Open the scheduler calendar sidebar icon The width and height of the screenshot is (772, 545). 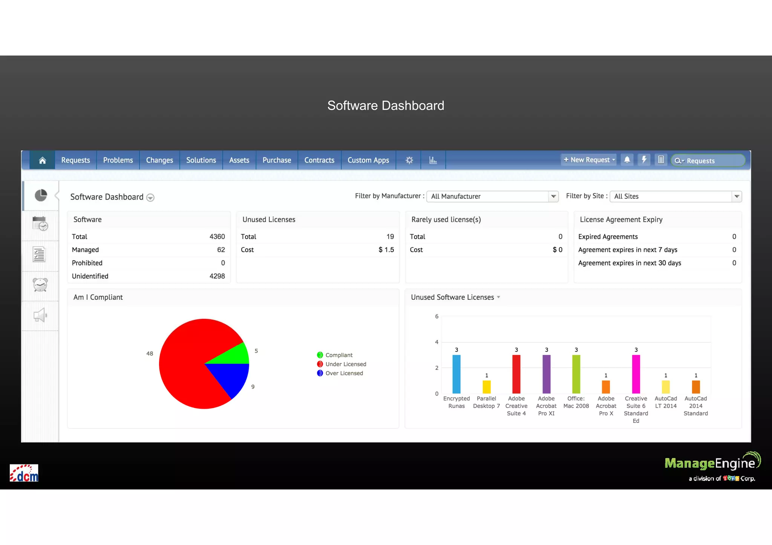(40, 224)
